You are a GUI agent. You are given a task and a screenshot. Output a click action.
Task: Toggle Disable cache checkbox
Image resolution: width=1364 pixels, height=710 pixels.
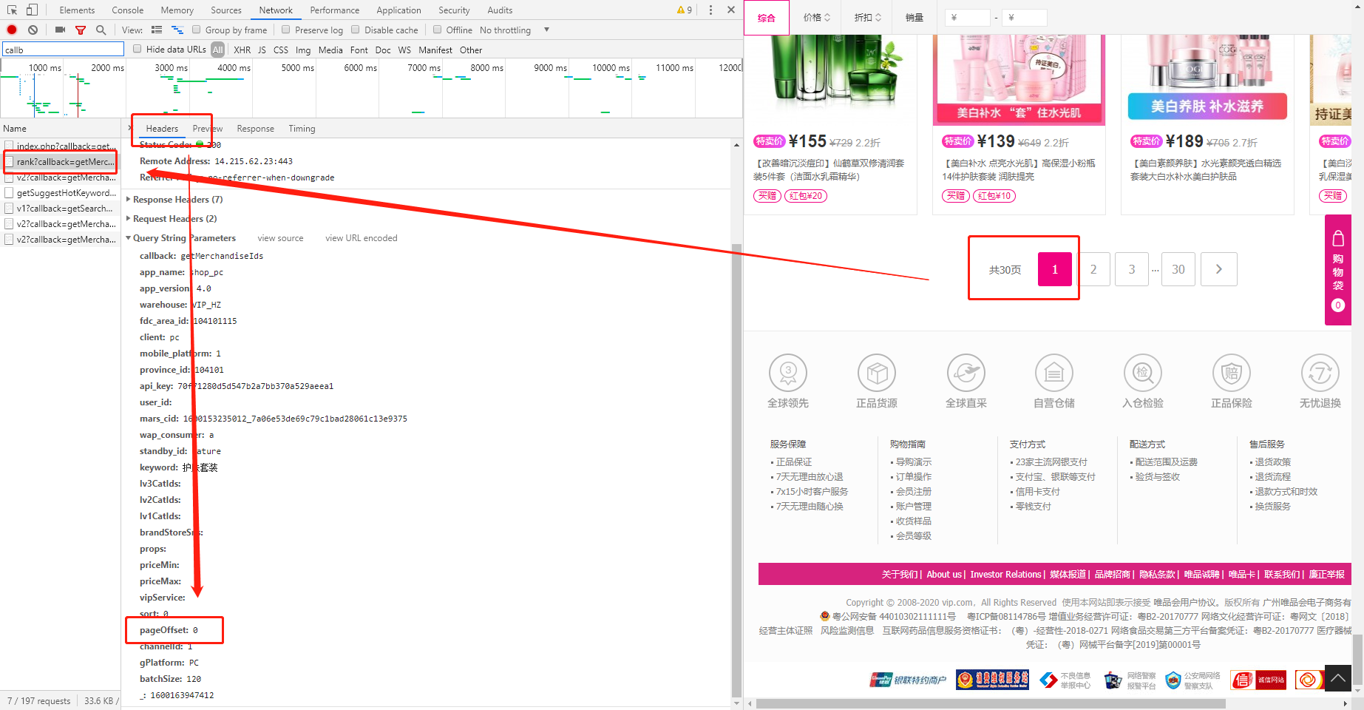[355, 30]
